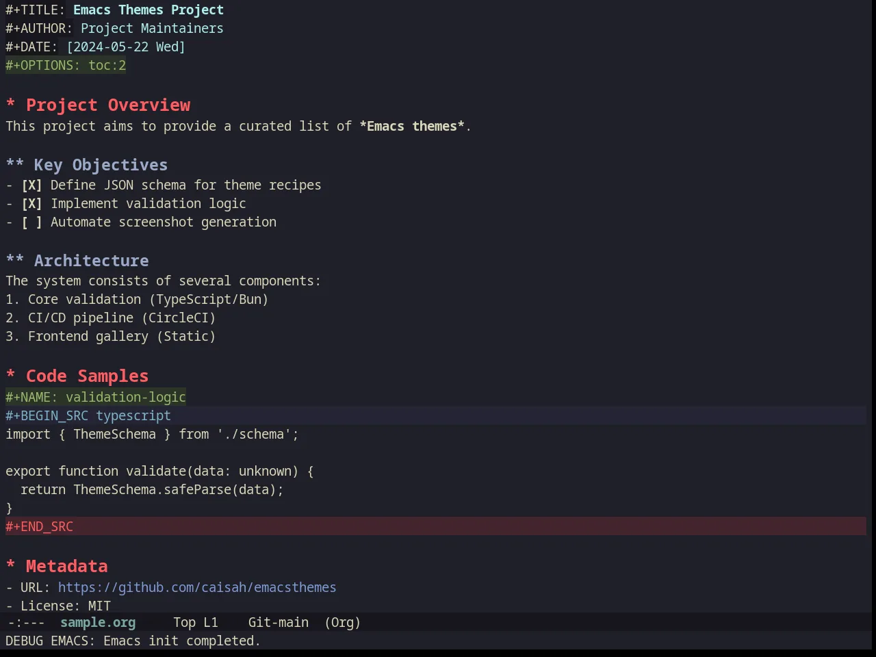Open the github.com/caisah/emacsthemes link
876x657 pixels.
(x=197, y=587)
